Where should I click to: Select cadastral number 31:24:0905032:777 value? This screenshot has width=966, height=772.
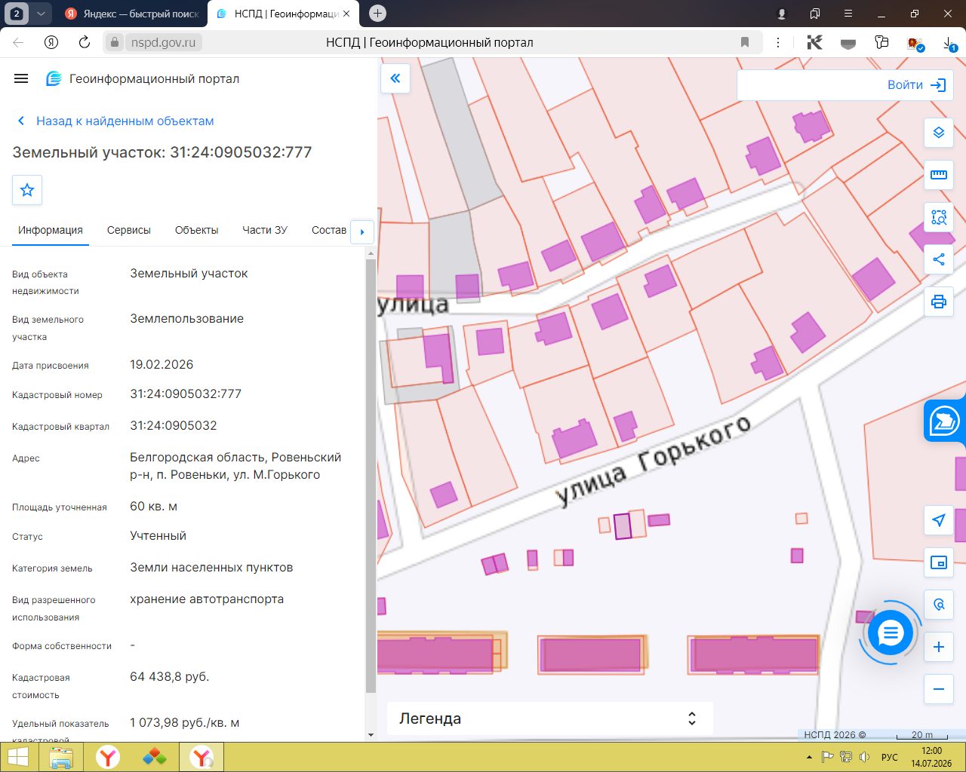pyautogui.click(x=186, y=394)
